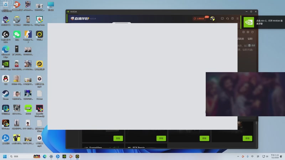285x160 pixels.
Task: Open the Windows Start menu
Action: coord(5,156)
